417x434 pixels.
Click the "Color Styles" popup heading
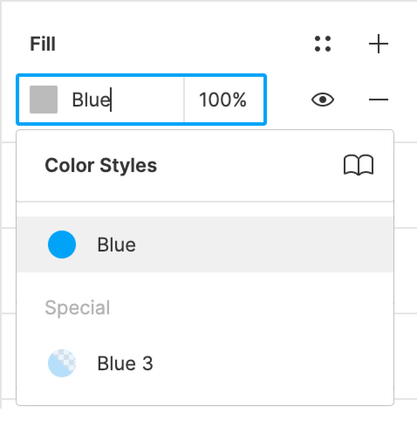point(101,165)
